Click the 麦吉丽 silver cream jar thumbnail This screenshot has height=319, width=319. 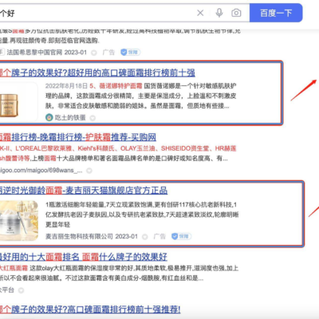(x=19, y=221)
